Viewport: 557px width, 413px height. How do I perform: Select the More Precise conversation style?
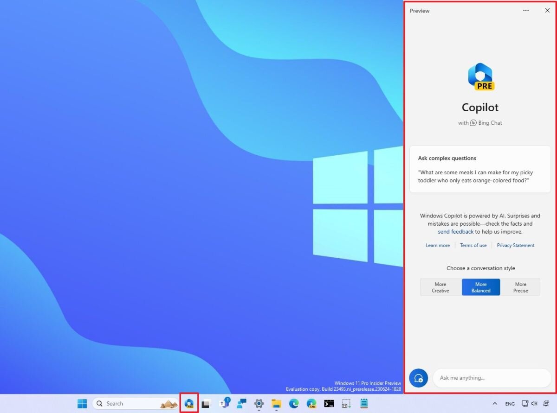(x=521, y=287)
